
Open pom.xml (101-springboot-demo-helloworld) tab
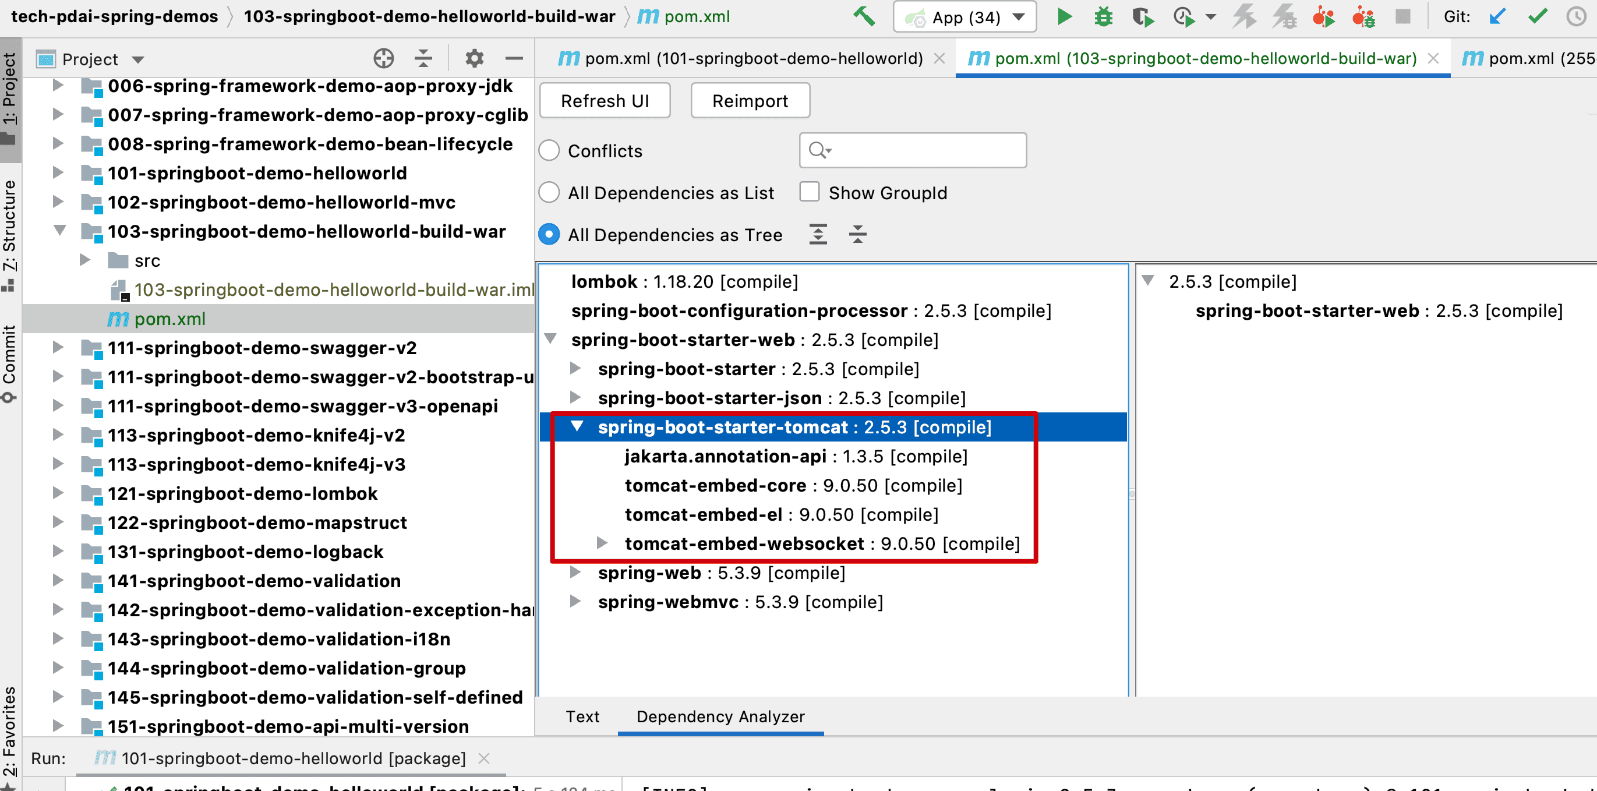[x=752, y=58]
